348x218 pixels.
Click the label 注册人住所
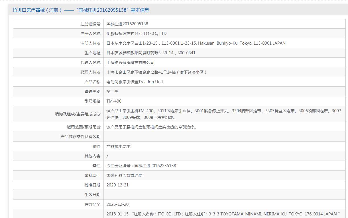(x=90, y=43)
